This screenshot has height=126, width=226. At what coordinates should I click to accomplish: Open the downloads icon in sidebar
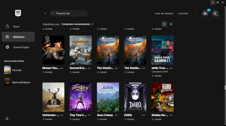click(7, 118)
